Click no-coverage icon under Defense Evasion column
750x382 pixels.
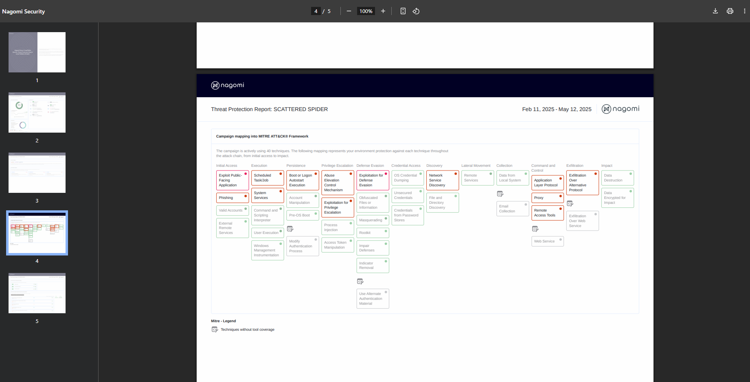[360, 282]
